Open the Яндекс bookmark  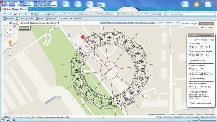pos(30,18)
